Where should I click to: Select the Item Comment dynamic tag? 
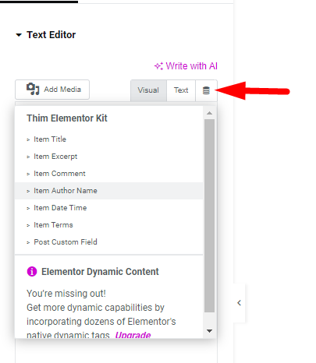coord(108,174)
